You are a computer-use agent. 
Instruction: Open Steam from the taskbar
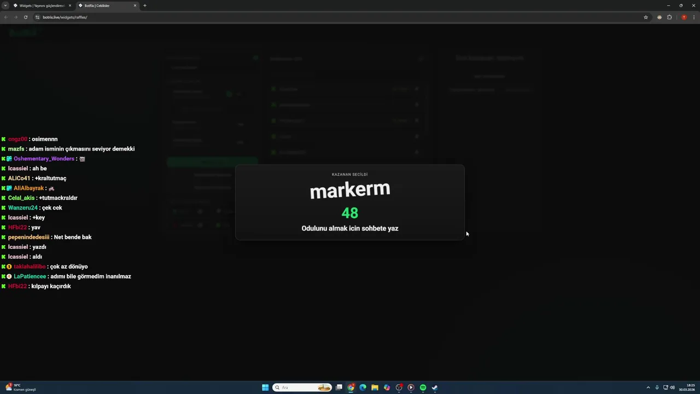[x=435, y=387]
